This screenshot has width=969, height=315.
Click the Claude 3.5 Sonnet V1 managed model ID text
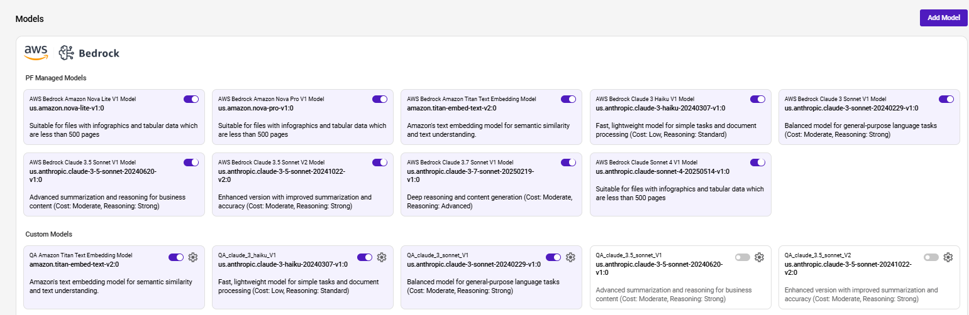coord(93,174)
